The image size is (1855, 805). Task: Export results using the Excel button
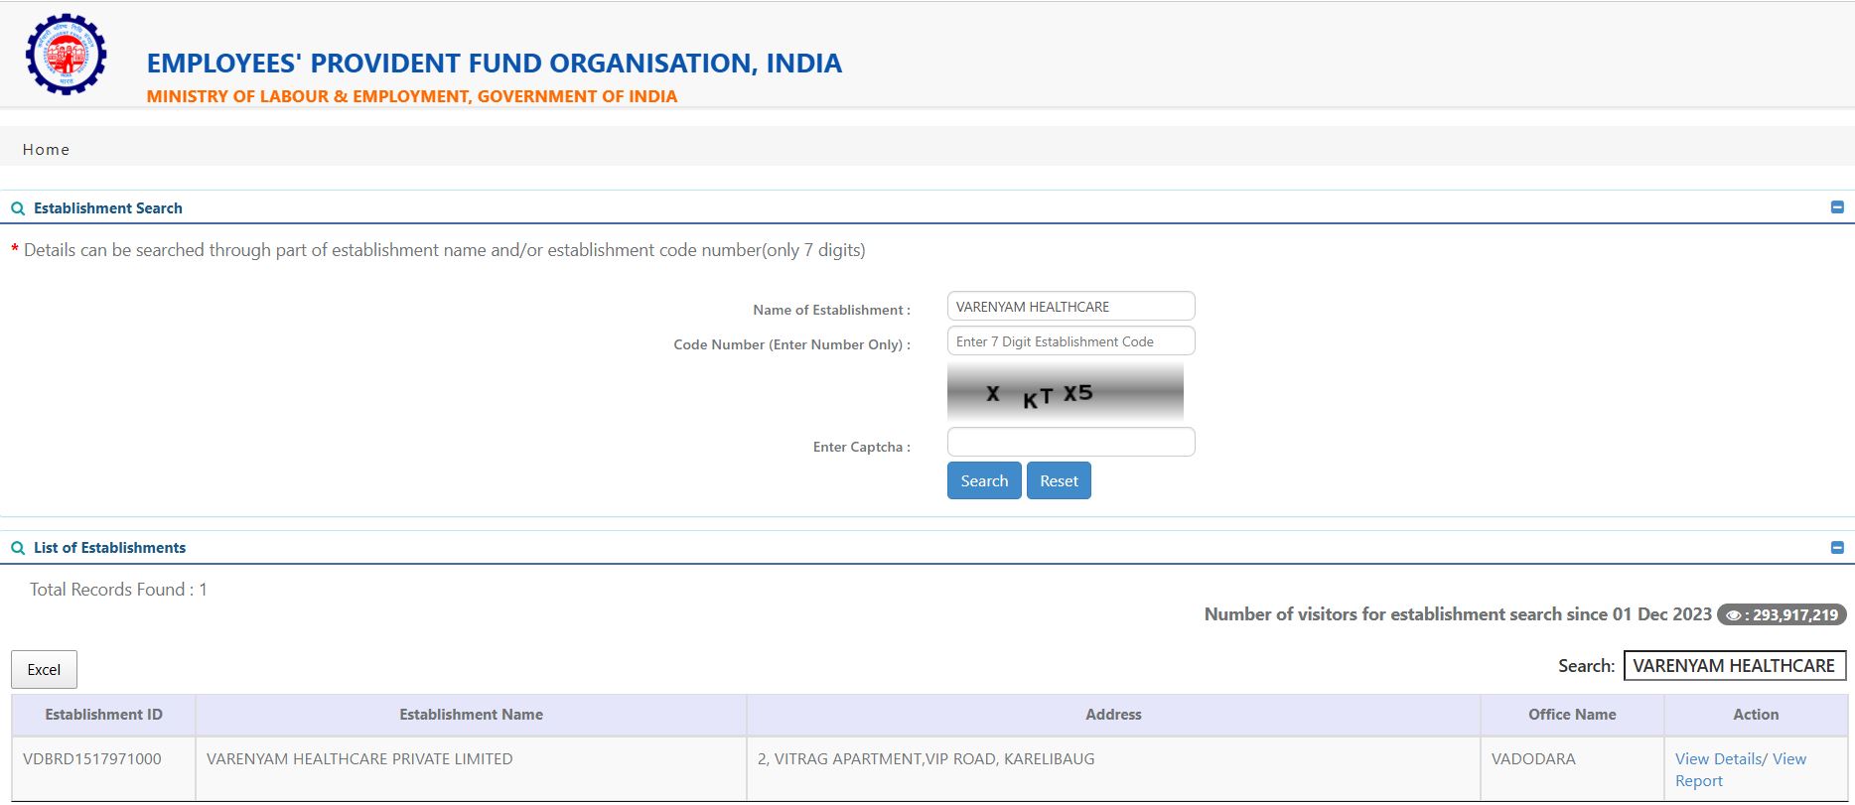coord(44,670)
